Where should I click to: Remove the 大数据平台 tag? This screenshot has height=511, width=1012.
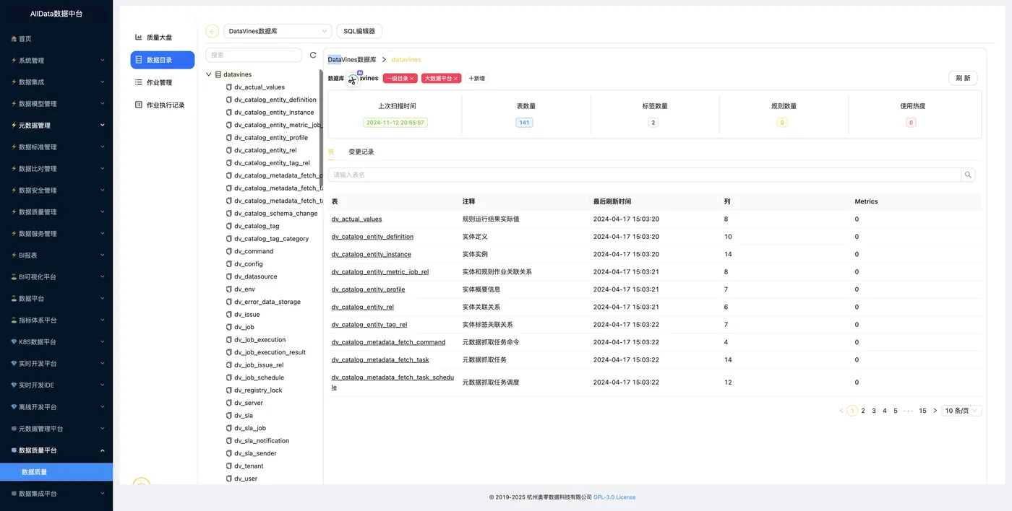(x=456, y=78)
